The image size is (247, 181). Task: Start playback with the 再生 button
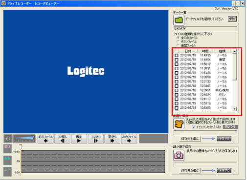[x=79, y=139]
